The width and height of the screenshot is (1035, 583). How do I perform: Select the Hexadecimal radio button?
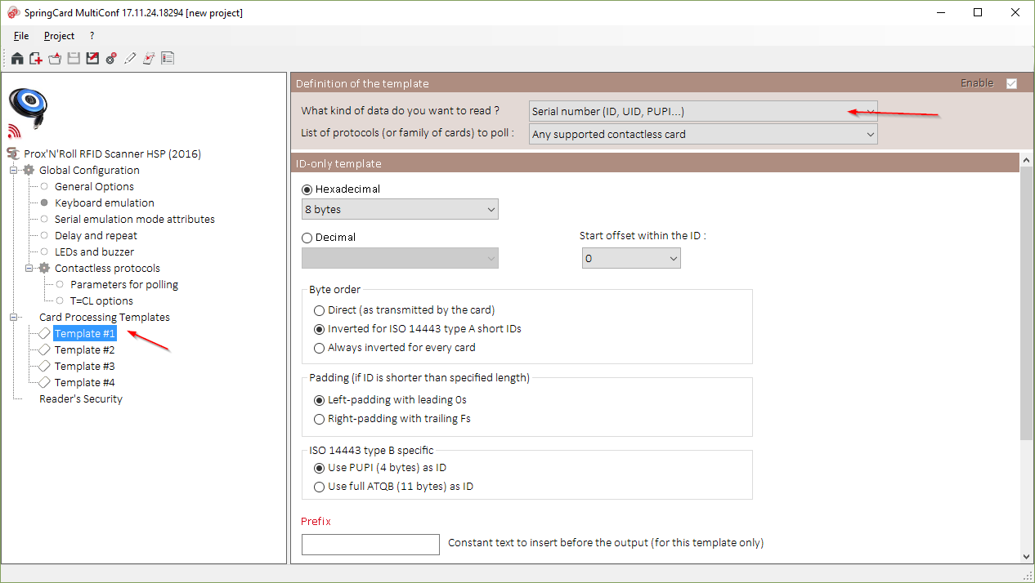307,189
